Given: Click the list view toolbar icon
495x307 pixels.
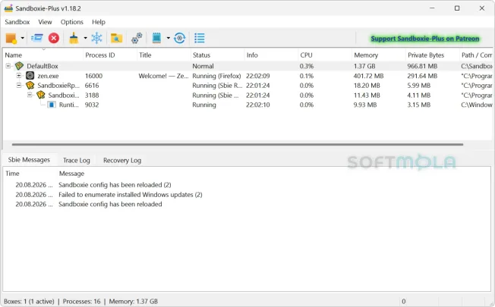Looking at the screenshot, I should click(x=200, y=38).
